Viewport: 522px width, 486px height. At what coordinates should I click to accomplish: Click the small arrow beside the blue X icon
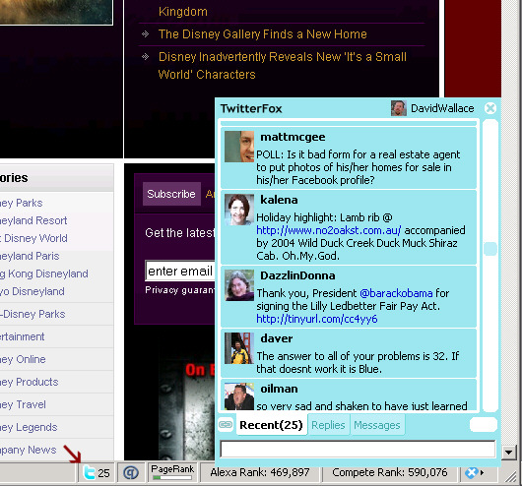tap(482, 472)
